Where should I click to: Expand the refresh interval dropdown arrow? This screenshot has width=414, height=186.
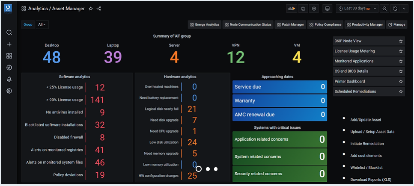pyautogui.click(x=404, y=9)
